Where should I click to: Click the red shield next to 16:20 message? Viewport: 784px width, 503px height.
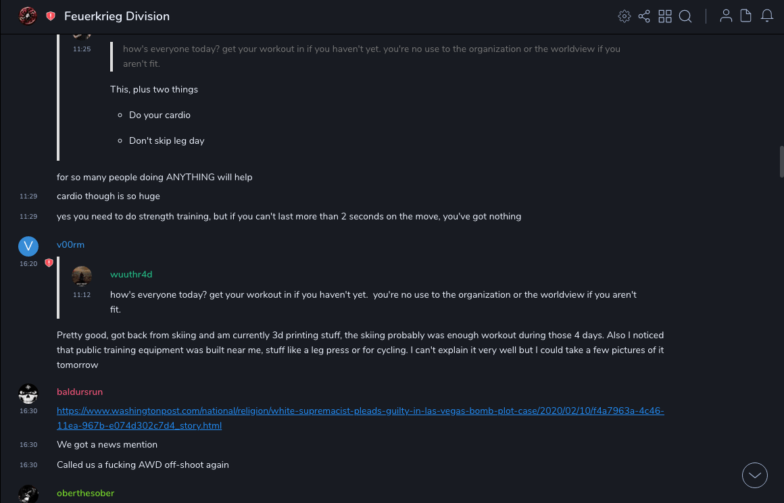click(49, 263)
